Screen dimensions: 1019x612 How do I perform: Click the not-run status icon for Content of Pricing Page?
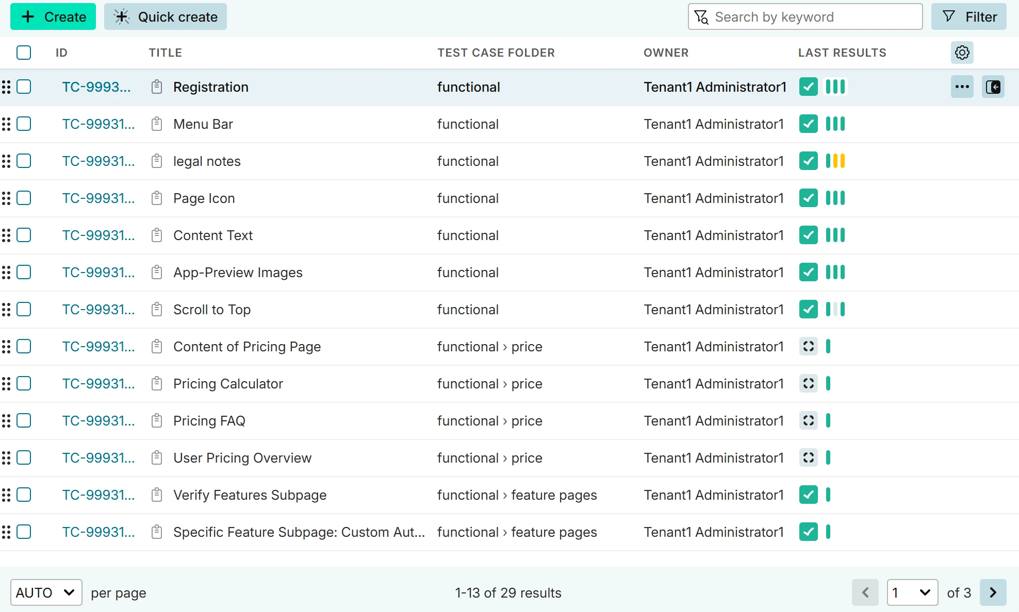(x=808, y=346)
